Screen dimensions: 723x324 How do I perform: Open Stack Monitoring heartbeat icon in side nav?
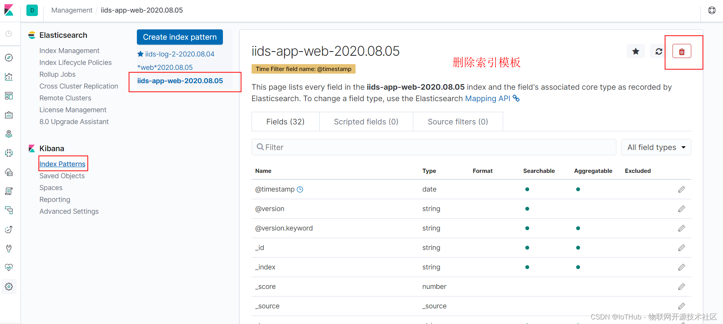click(x=9, y=268)
